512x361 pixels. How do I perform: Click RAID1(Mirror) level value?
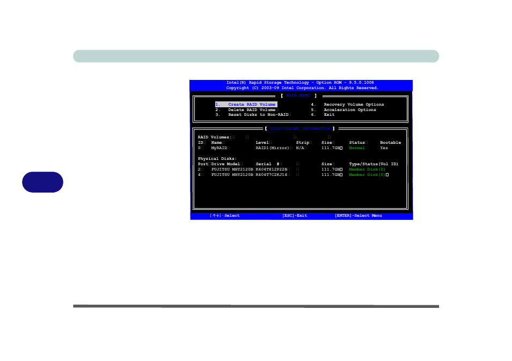272,148
